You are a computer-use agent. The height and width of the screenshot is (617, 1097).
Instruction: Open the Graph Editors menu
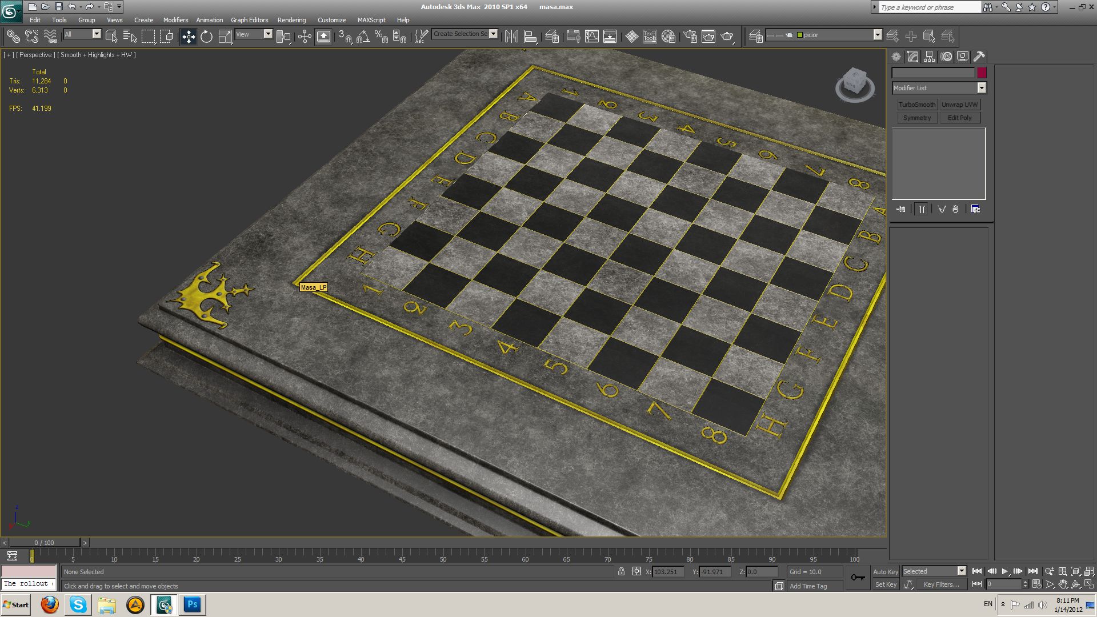[249, 20]
